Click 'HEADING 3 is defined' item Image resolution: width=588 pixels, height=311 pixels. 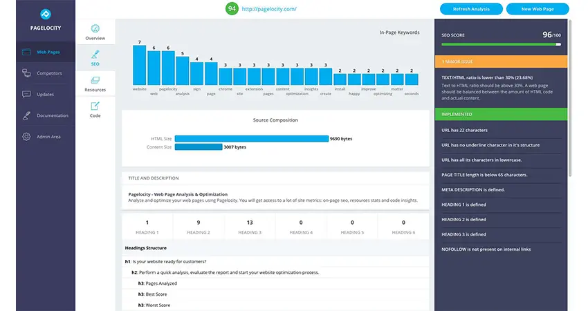(463, 234)
